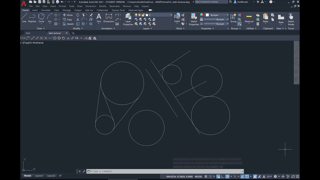Image resolution: width=320 pixels, height=180 pixels.
Task: Click the Snap to Tangent icon
Action: [x=63, y=38]
